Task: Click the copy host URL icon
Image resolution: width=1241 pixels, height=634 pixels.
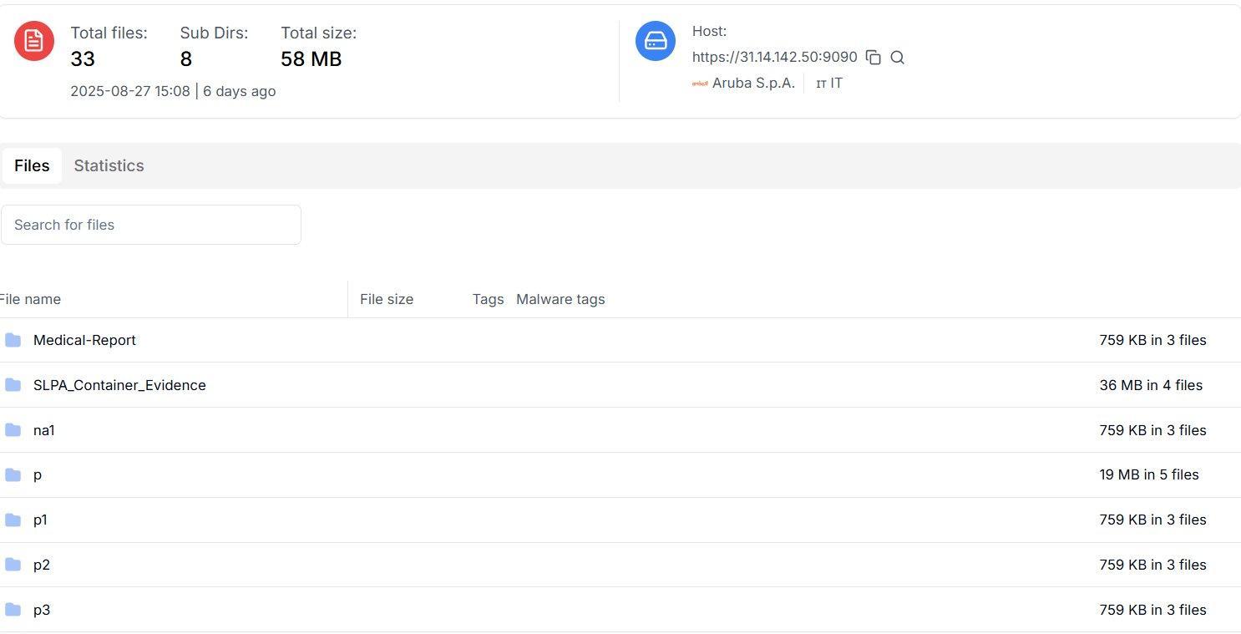Action: [874, 58]
